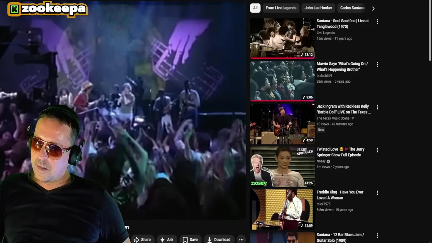Screen dimensions: 432x243
Task: Open more options for Jack Ingram video
Action: [377, 107]
